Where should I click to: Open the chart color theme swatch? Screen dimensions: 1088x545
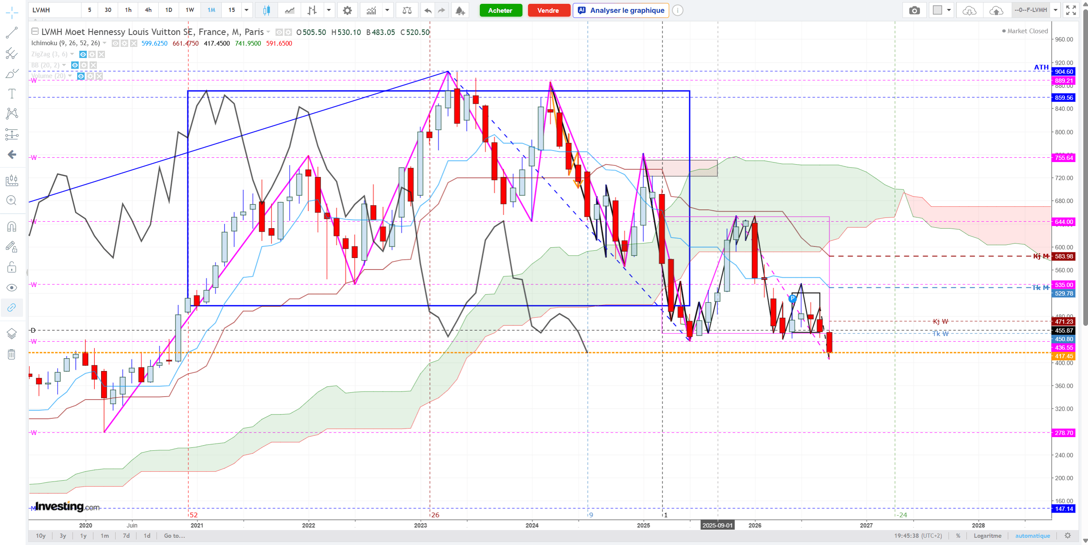tap(937, 10)
